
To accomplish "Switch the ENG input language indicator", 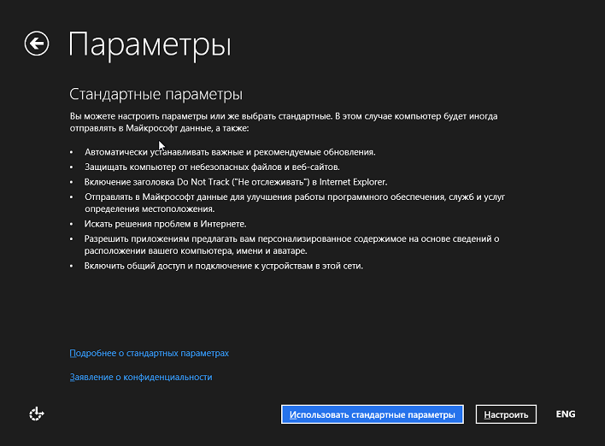I will pyautogui.click(x=565, y=414).
